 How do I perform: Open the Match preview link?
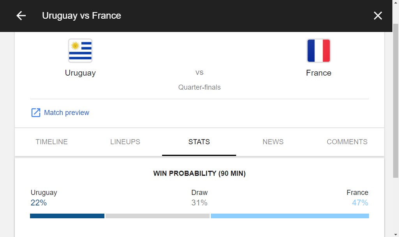coord(67,113)
